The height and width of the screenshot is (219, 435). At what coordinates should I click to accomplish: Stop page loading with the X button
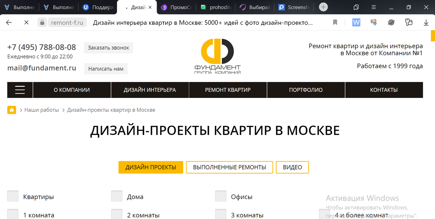(27, 22)
